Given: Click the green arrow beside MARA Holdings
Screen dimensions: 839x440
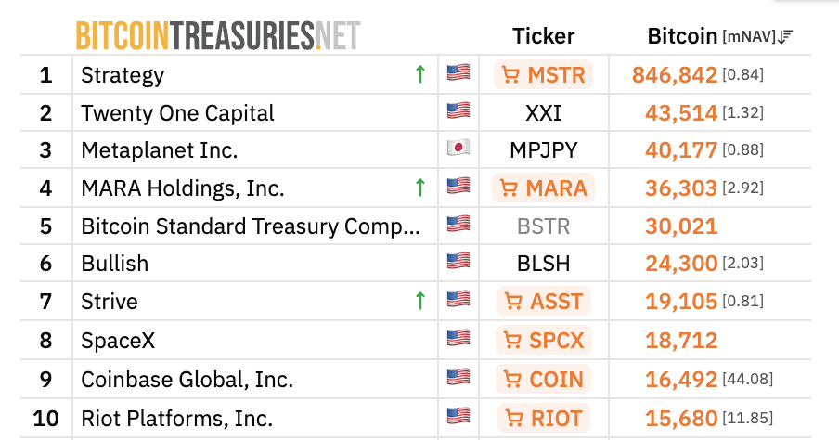Looking at the screenshot, I should point(420,188).
